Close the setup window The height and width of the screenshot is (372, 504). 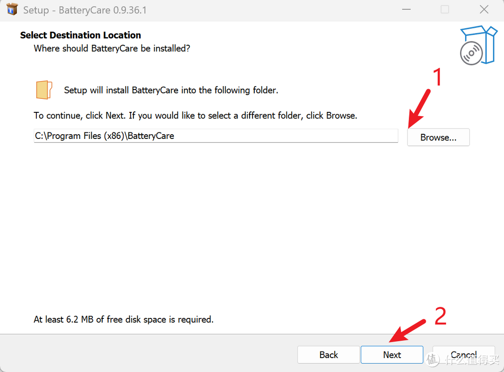click(x=484, y=10)
